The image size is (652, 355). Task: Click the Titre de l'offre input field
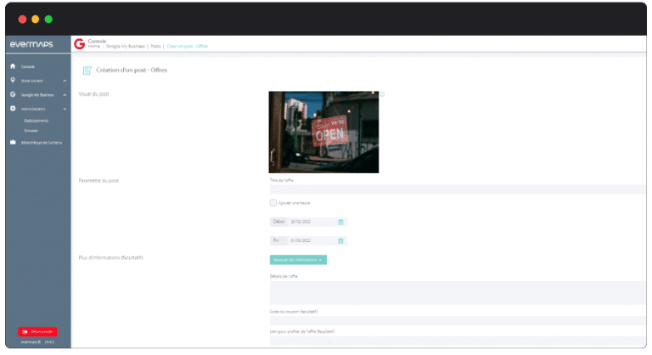458,189
